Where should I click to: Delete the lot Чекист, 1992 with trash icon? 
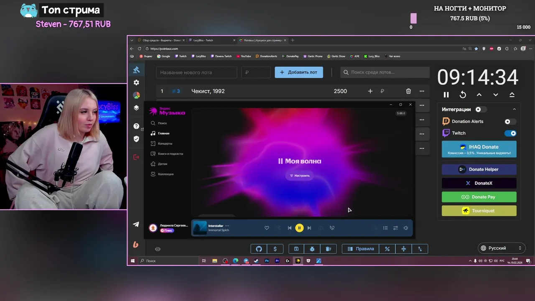coord(408,91)
